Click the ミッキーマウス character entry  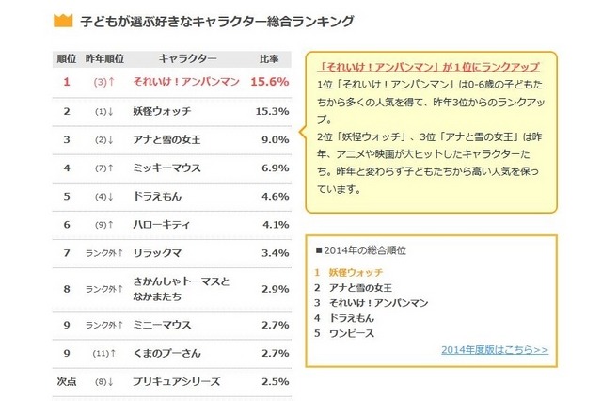167,168
